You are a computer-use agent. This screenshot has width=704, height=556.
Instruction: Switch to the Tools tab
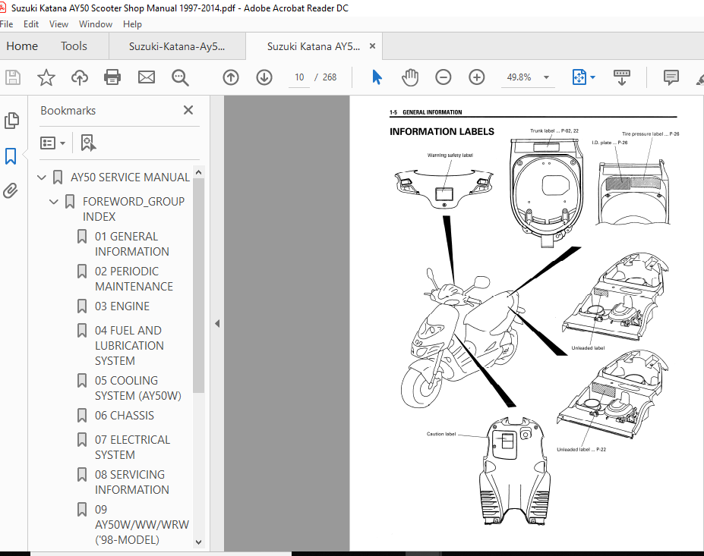(74, 46)
